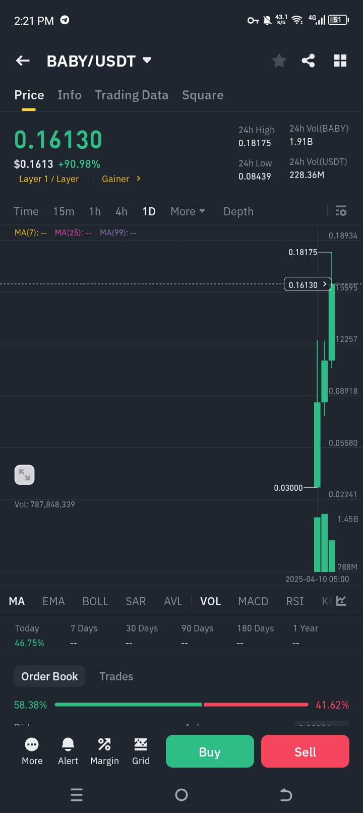This screenshot has width=363, height=813.
Task: Expand the Gainer tag chevron
Action: (139, 179)
